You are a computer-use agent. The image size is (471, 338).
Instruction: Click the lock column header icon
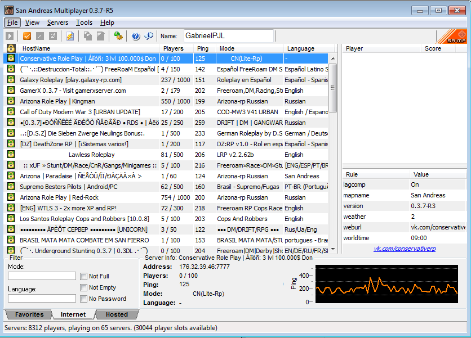(x=11, y=48)
